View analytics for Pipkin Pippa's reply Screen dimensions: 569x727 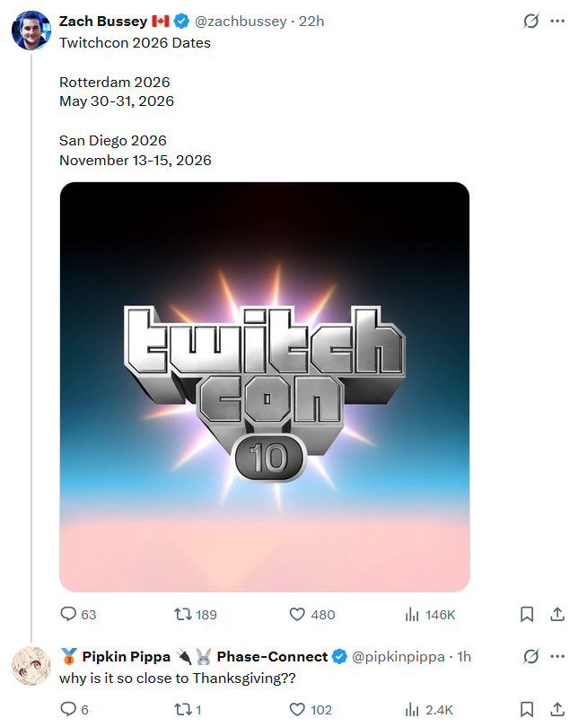coord(413,710)
